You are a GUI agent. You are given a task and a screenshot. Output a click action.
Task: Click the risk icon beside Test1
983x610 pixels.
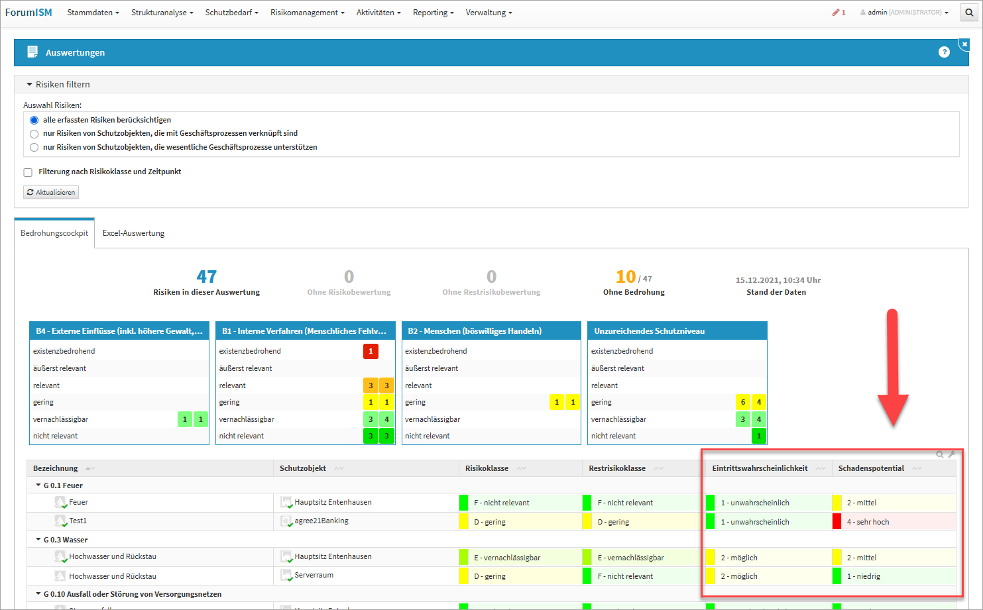point(61,521)
